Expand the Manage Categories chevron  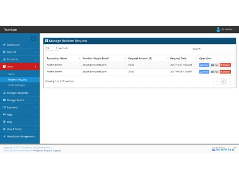(36, 93)
